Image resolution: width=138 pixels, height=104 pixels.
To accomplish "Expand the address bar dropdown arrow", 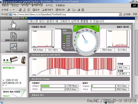I will [120, 14].
